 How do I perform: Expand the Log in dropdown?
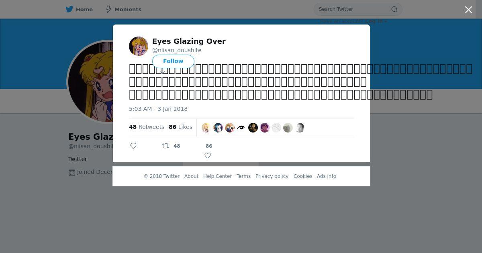(x=376, y=21)
